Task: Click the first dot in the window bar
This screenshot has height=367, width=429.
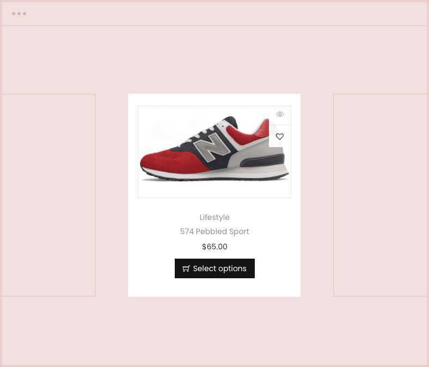Action: click(14, 14)
